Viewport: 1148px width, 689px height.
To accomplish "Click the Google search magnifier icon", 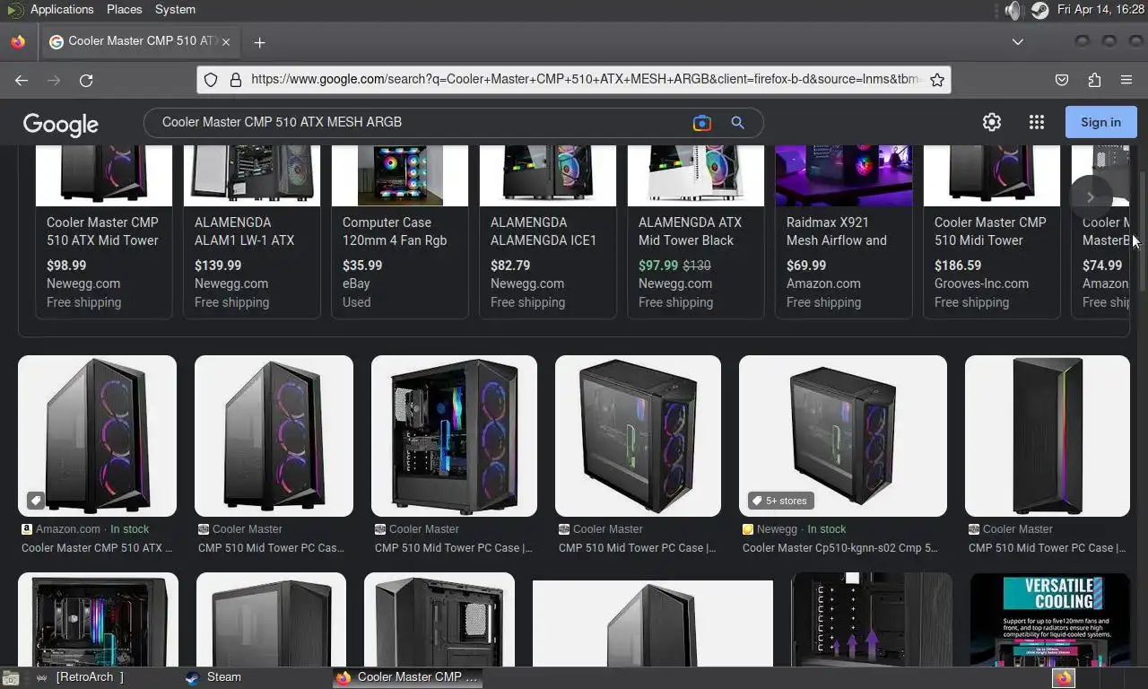I will (737, 123).
